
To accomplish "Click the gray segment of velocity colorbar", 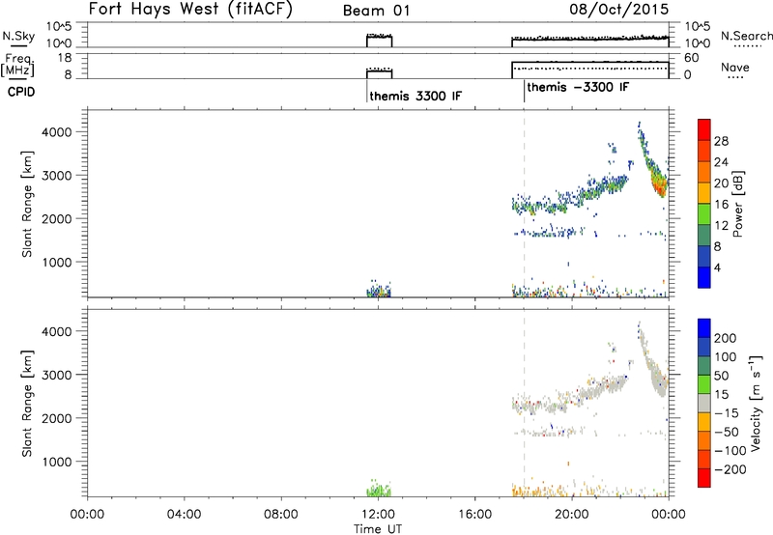I will pyautogui.click(x=704, y=403).
